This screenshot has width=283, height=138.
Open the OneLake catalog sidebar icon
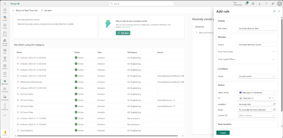pos(5,41)
